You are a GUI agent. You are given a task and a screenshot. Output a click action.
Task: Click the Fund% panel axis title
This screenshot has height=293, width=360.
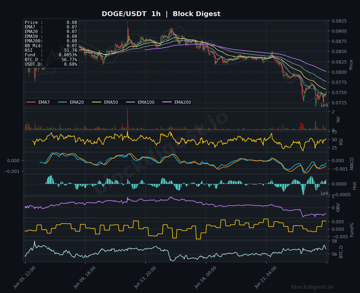[x=352, y=230]
